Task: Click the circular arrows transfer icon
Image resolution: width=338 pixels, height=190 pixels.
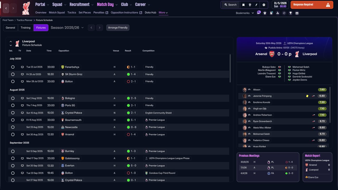Action: [284, 13]
